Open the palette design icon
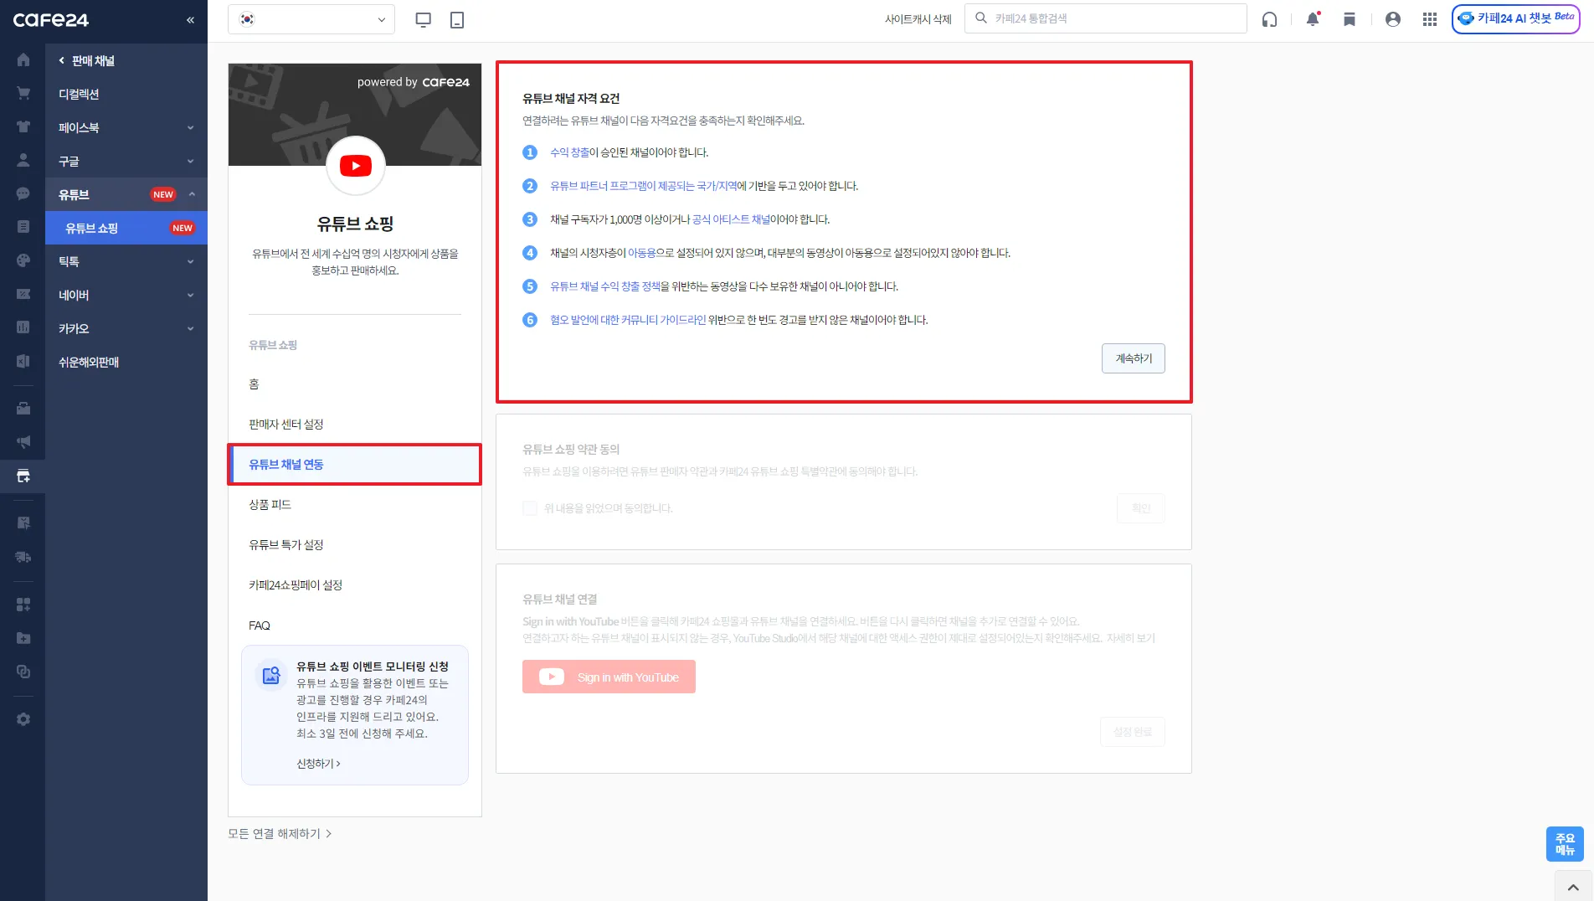Viewport: 1594px width, 901px height. (x=23, y=260)
